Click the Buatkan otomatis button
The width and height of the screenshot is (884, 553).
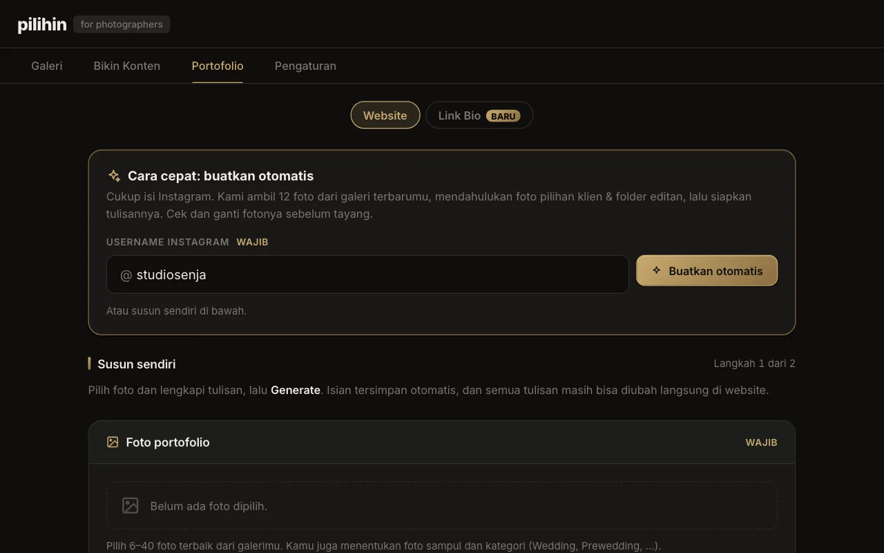[707, 270]
